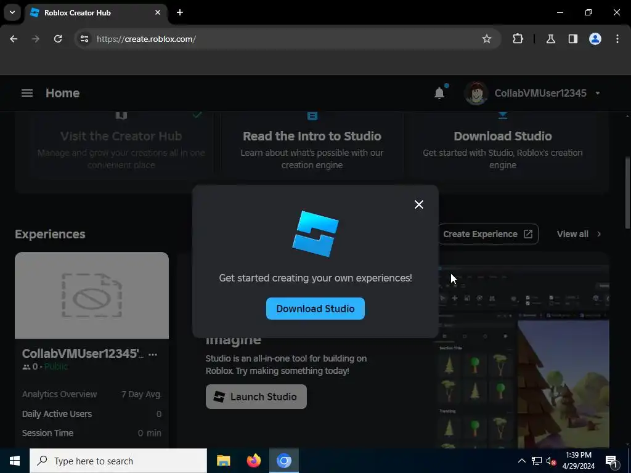Image resolution: width=631 pixels, height=473 pixels.
Task: Click the CollabVMUser12345 avatar image
Action: tap(476, 94)
